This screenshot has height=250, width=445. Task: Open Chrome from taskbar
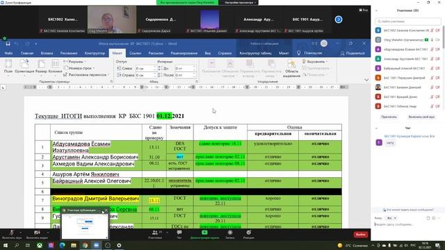click(x=85, y=245)
